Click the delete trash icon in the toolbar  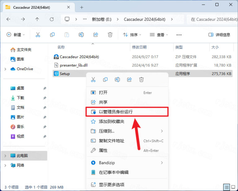(x=110, y=35)
